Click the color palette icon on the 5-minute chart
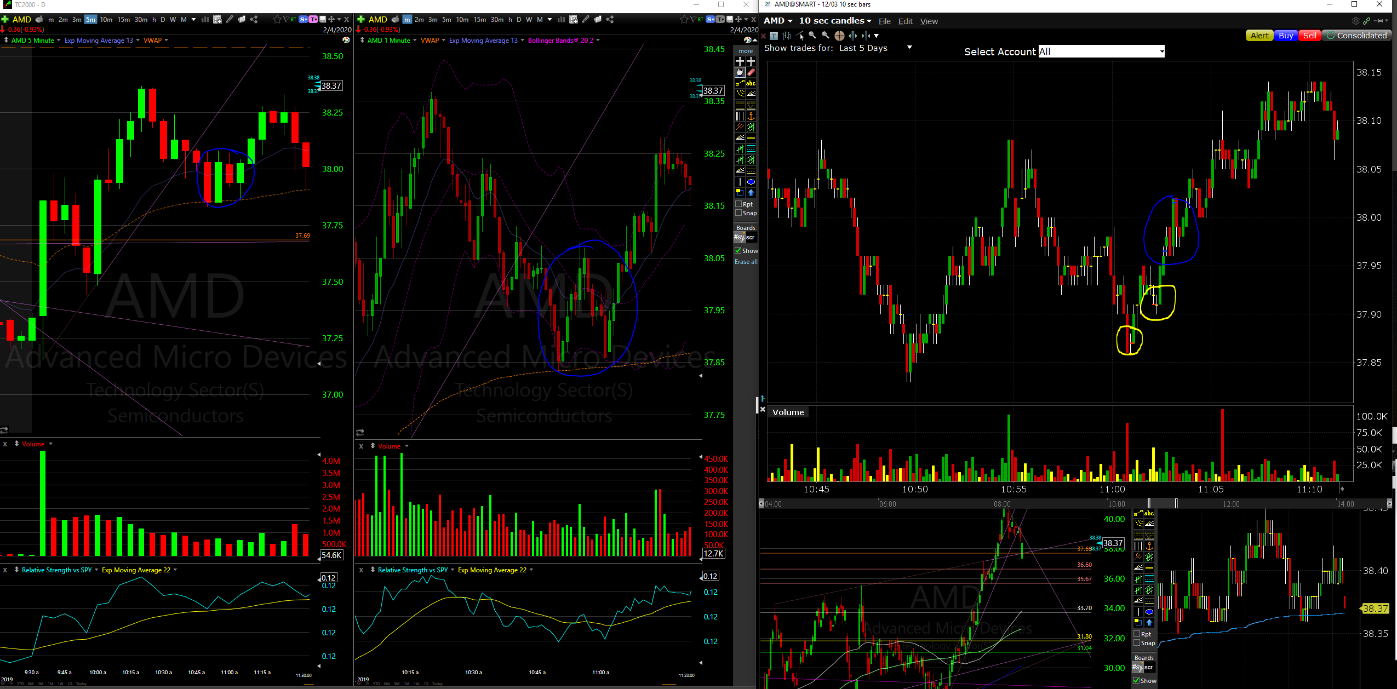The height and width of the screenshot is (689, 1397). point(346,40)
